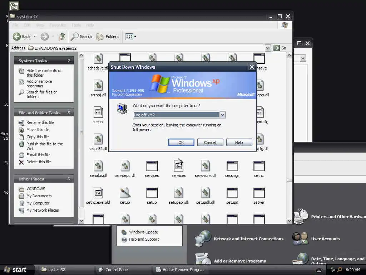Click the taskbar clock showing 6:20 AM
Screen dimensions: 366x275
(x=353, y=270)
